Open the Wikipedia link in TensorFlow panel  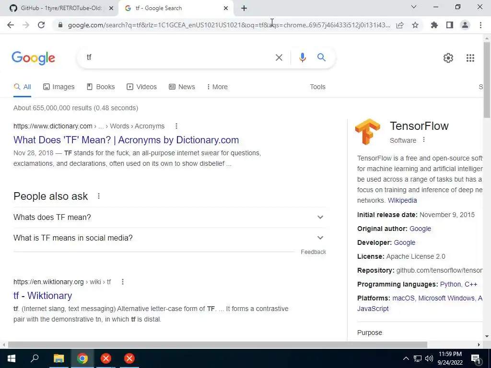tap(402, 200)
